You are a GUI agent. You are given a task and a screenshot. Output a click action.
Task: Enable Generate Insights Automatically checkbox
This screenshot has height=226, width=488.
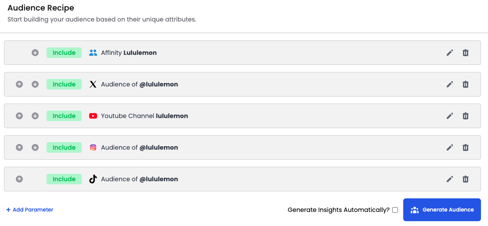tap(395, 210)
